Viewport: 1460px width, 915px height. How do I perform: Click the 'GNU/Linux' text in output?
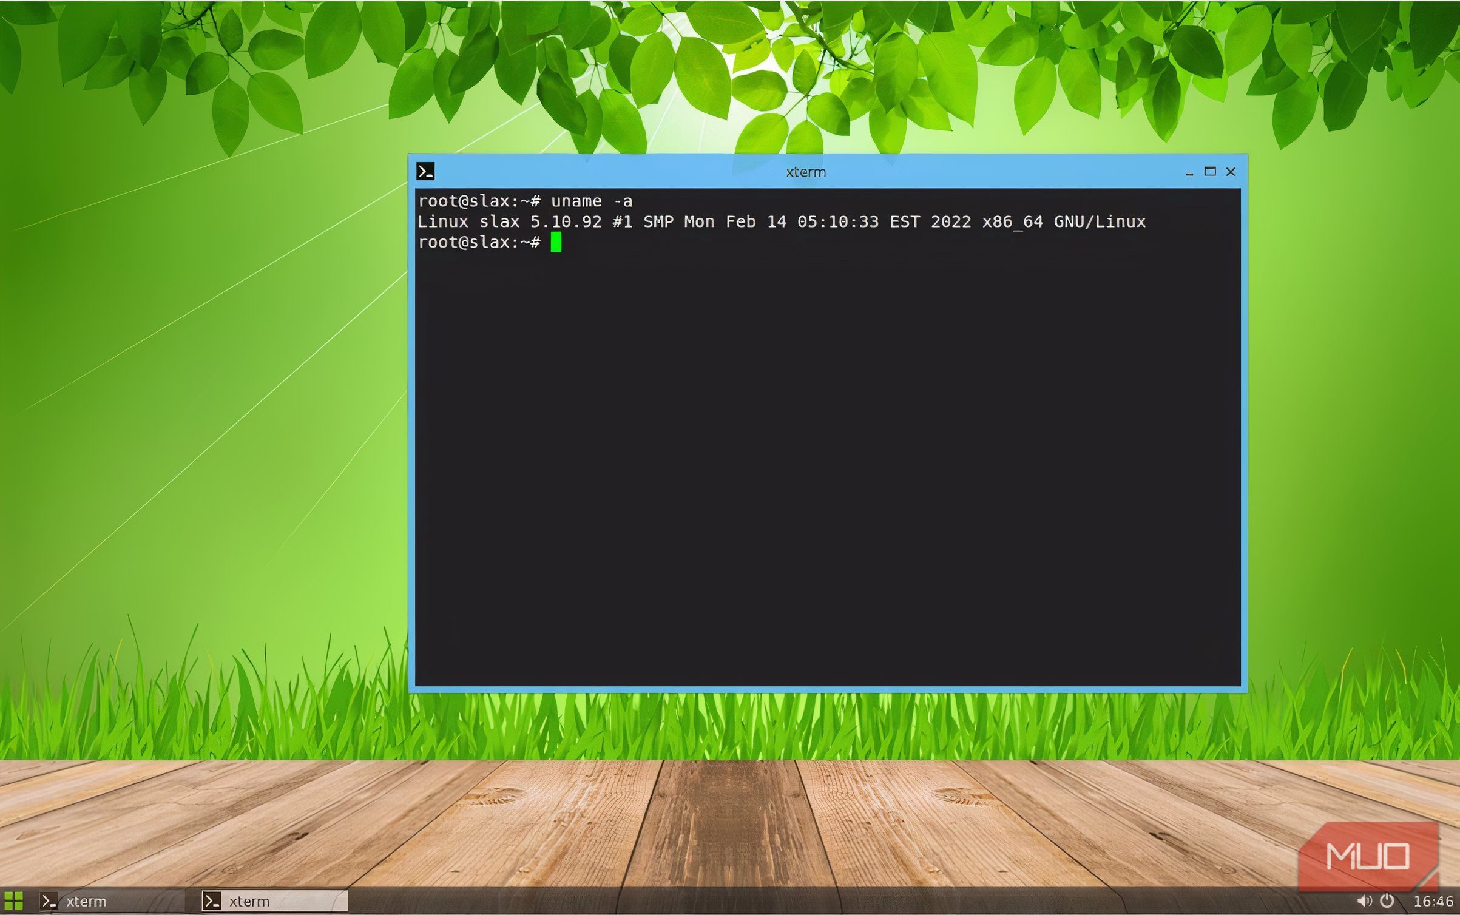1100,221
